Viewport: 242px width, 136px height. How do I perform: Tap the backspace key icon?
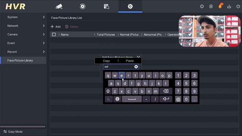tap(166, 91)
